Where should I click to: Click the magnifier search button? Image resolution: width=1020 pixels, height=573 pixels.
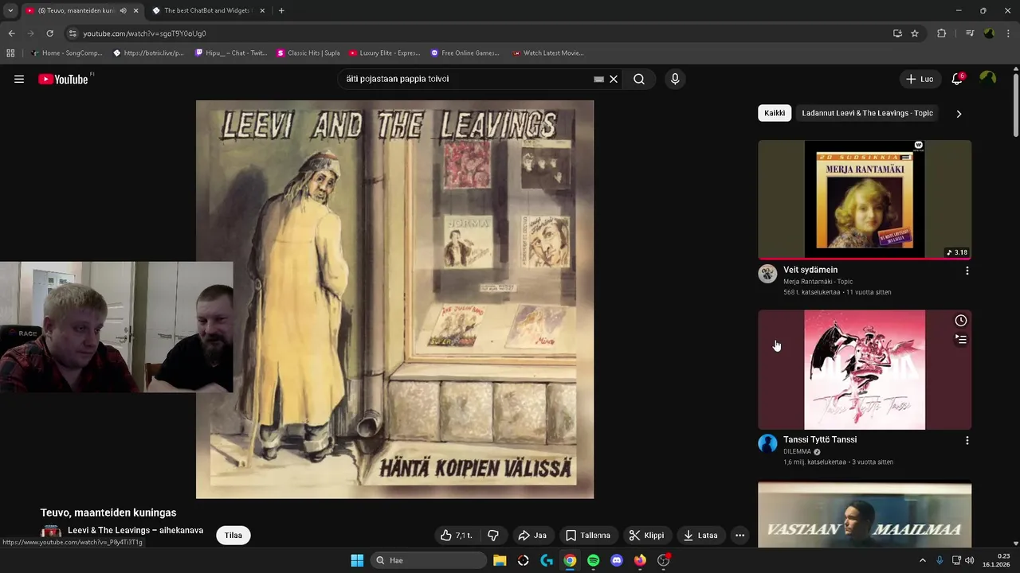[x=639, y=79]
